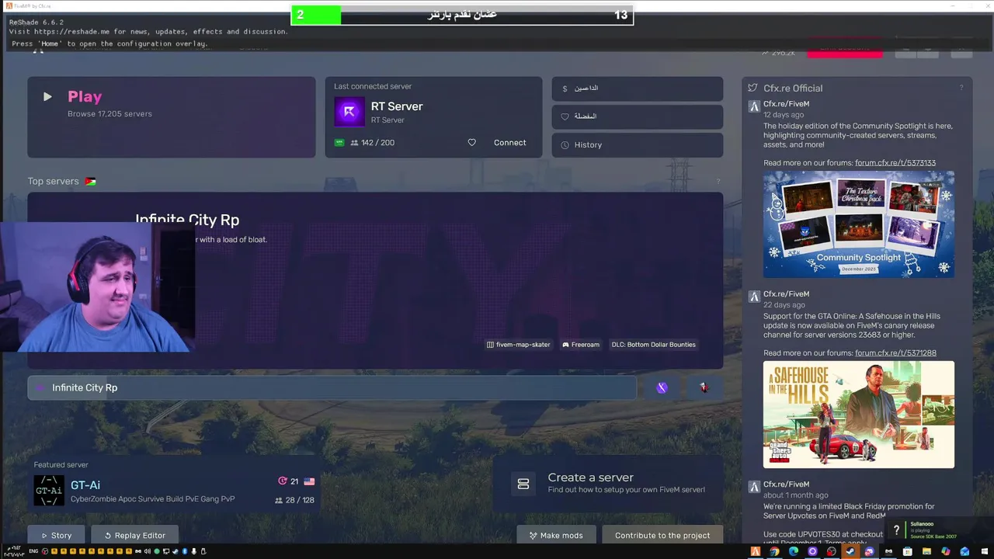Open Create a server card
The image size is (994, 559).
pos(608,484)
